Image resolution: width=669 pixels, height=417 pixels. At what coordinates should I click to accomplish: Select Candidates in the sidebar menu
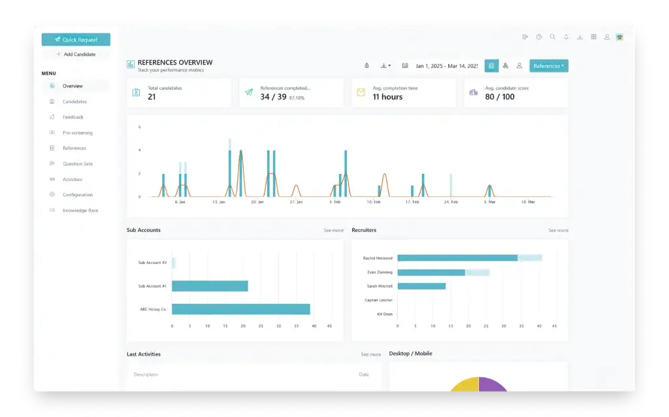(75, 101)
